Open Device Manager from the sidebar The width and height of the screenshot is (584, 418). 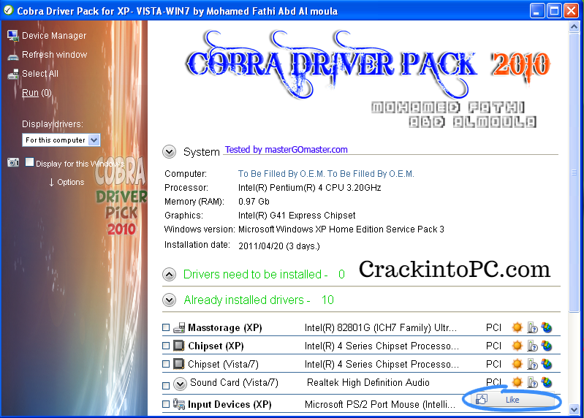pyautogui.click(x=54, y=36)
